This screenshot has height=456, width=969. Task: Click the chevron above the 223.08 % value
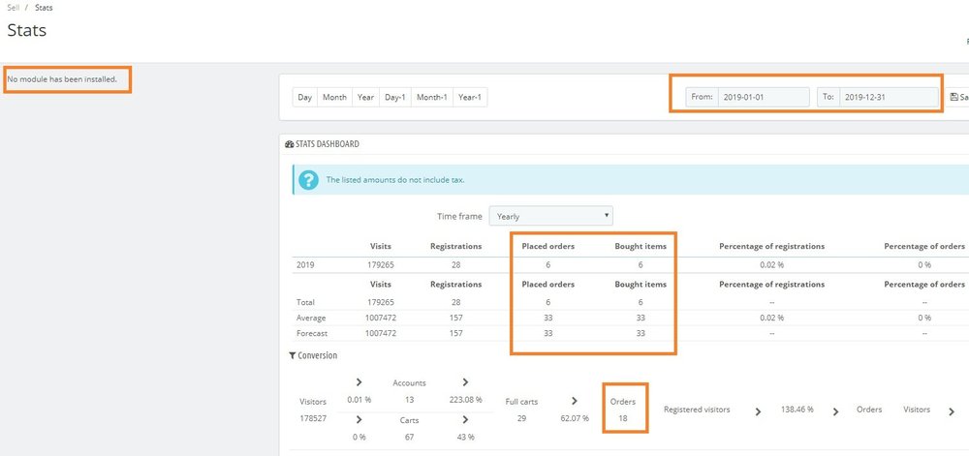[x=465, y=382]
